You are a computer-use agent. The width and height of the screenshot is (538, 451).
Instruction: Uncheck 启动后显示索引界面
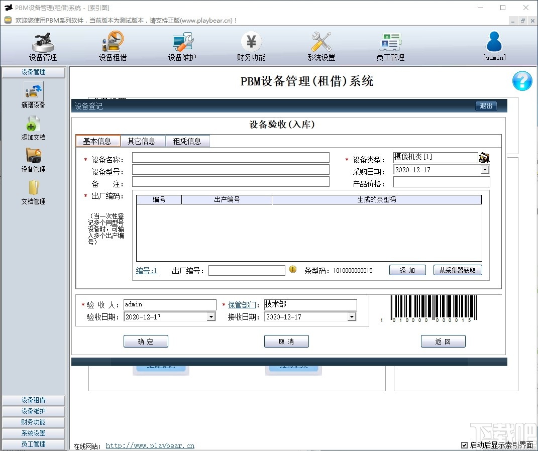[464, 444]
